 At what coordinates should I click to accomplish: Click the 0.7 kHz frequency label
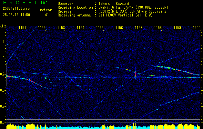3,106
